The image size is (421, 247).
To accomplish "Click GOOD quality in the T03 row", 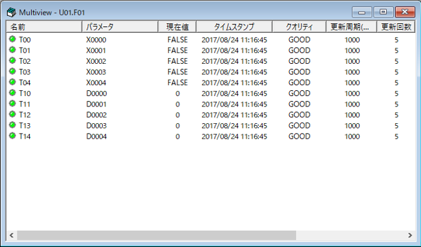I will (x=299, y=72).
